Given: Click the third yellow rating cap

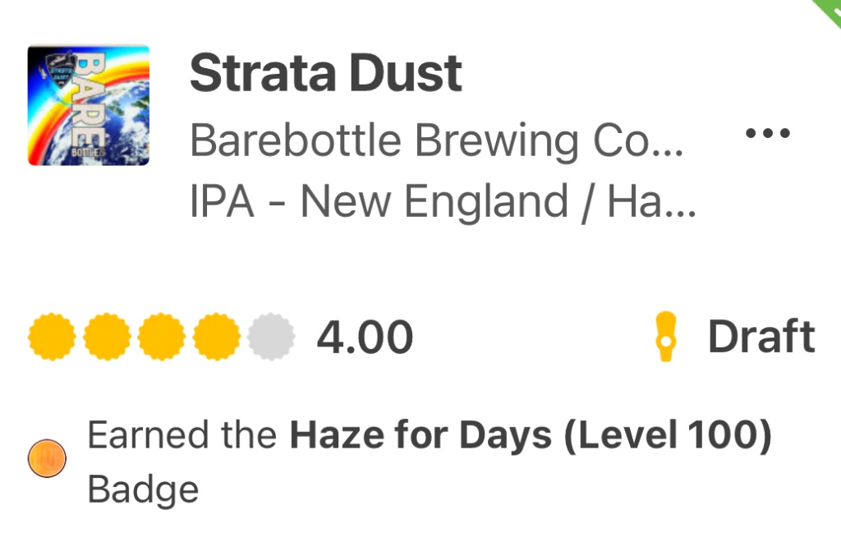Looking at the screenshot, I should click(x=162, y=337).
